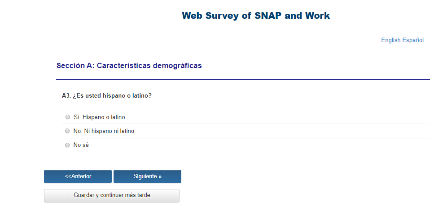434x206 pixels.
Task: Click the horizontal line below the section heading
Action: [x=242, y=79]
